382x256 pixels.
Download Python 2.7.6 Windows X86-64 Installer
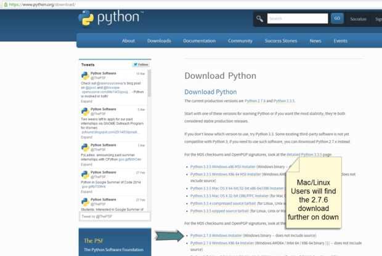coord(222,243)
